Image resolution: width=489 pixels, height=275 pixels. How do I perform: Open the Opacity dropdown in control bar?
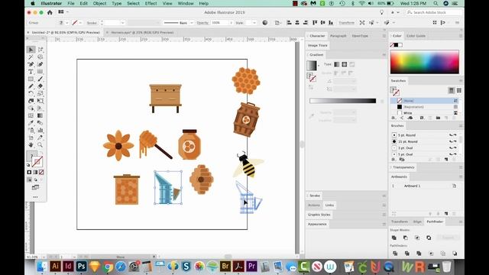pyautogui.click(x=231, y=23)
